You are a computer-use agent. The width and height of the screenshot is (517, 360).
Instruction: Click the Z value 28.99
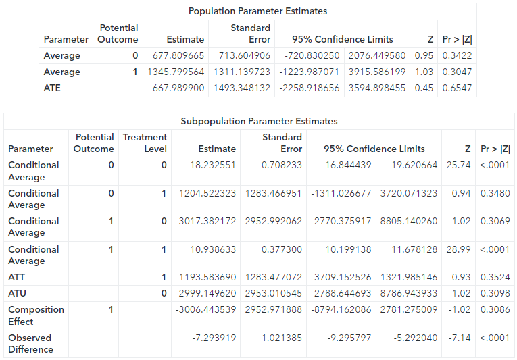coord(458,249)
